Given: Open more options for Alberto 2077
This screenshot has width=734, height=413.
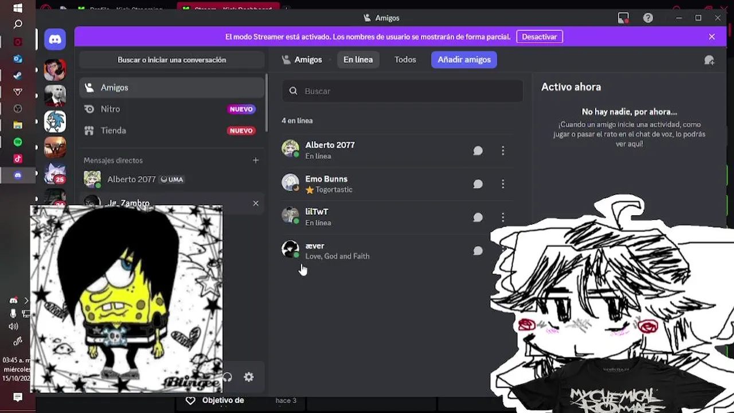Looking at the screenshot, I should (503, 150).
